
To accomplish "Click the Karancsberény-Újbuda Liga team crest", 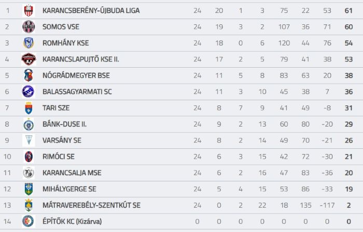I will click(x=29, y=11).
